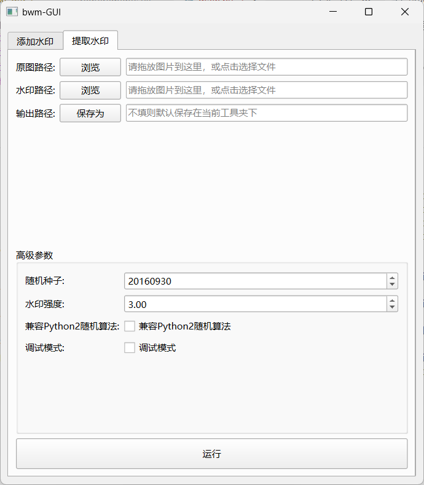Click the 兼容Python2随机算法: row label

73,326
